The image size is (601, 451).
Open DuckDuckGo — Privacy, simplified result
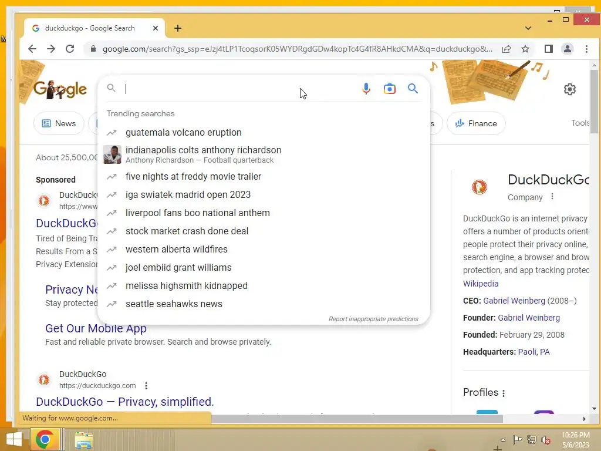point(125,402)
